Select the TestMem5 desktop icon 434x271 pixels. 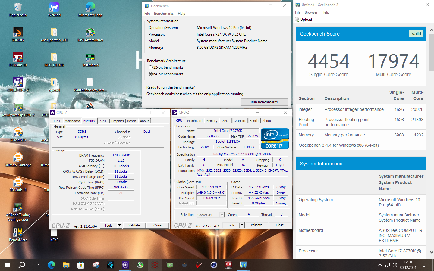90,60
